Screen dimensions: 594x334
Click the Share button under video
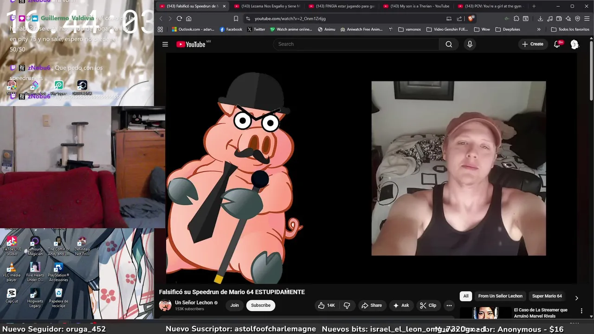tap(371, 305)
